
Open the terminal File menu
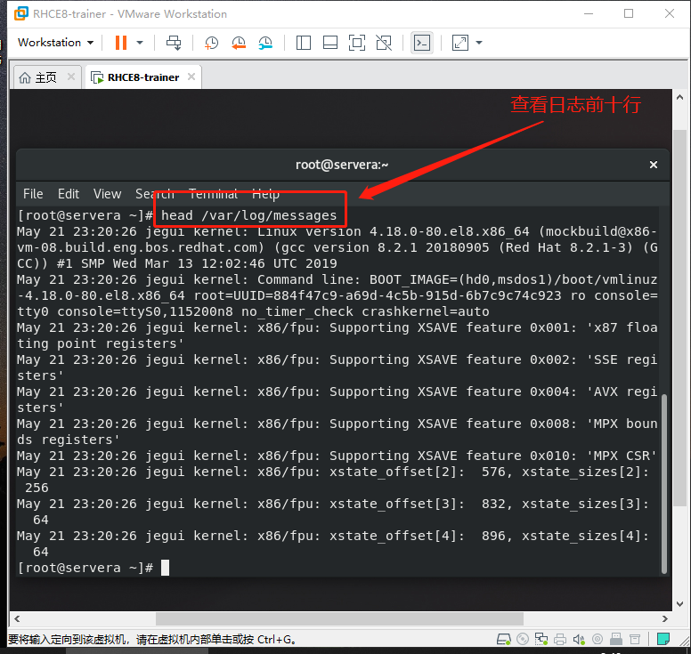coord(33,194)
